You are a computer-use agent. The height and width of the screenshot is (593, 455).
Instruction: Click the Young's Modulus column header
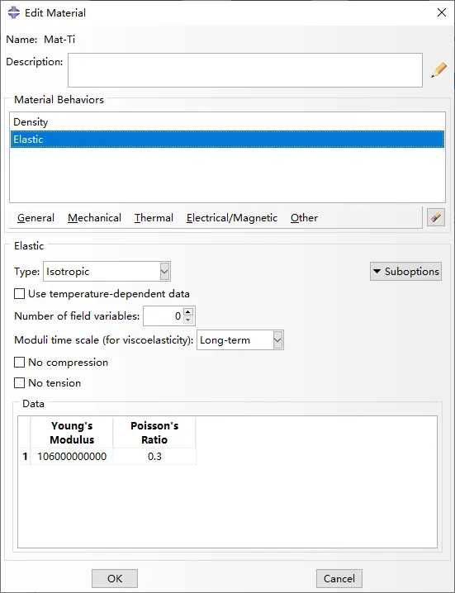[72, 433]
